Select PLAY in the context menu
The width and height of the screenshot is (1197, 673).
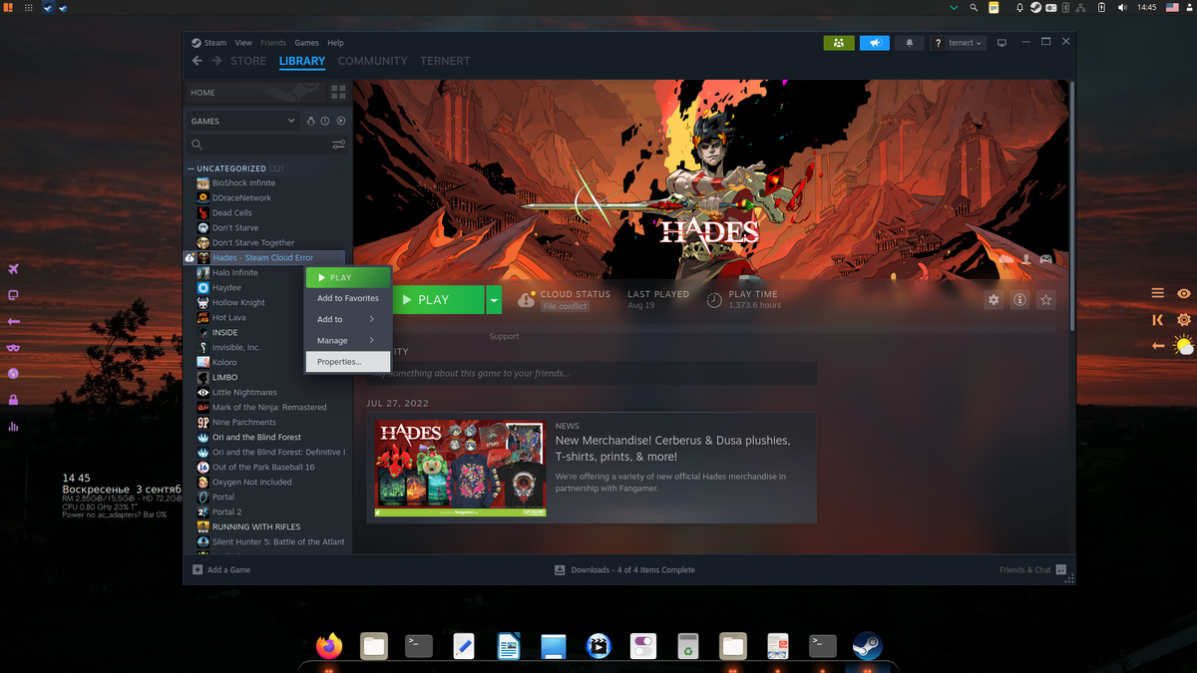click(348, 277)
